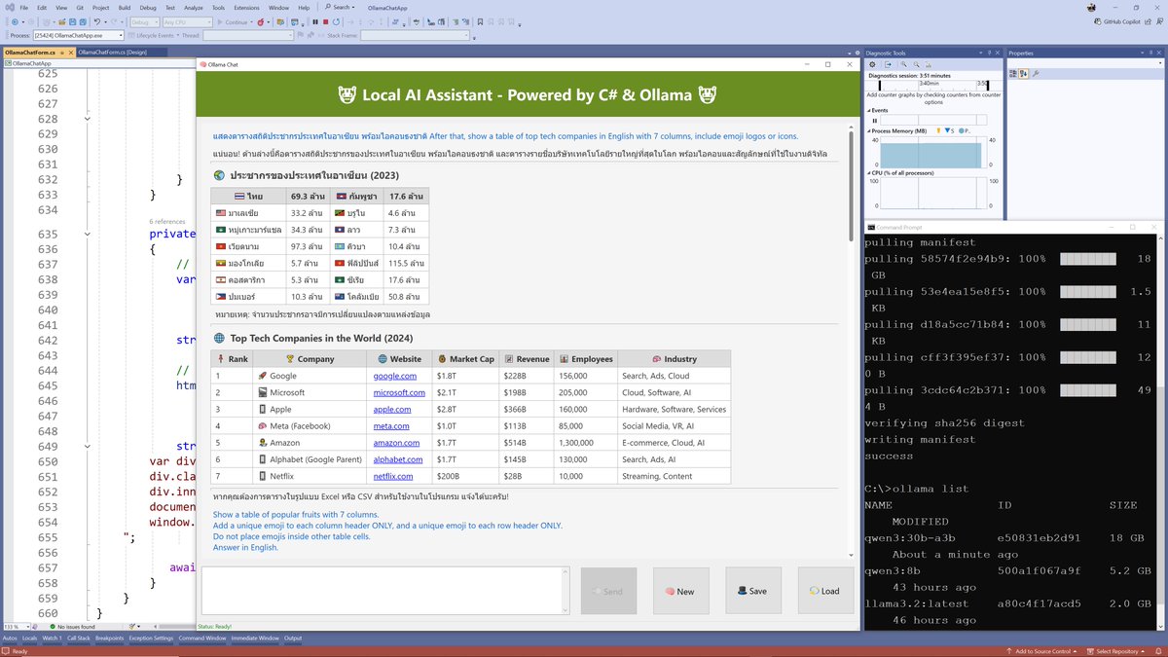Open the Solution Configurations Debug dropdown
Image resolution: width=1168 pixels, height=657 pixels.
click(x=143, y=21)
